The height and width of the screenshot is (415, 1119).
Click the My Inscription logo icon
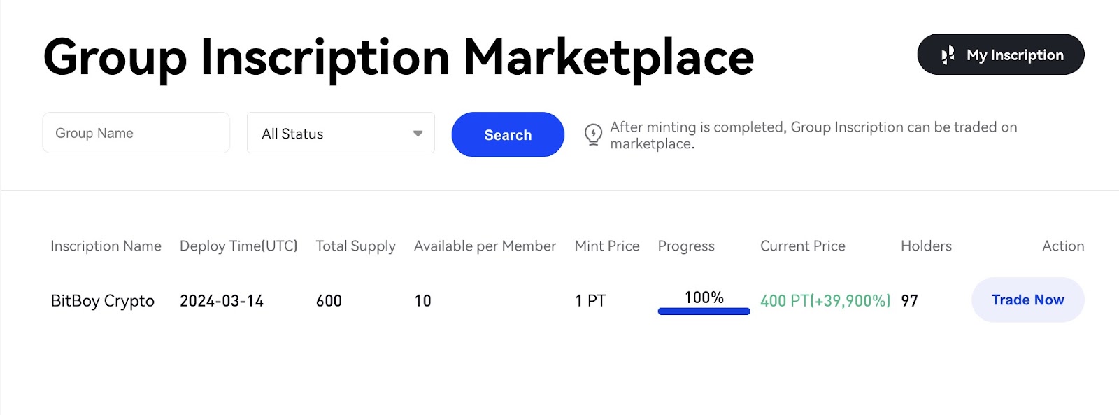coord(948,55)
